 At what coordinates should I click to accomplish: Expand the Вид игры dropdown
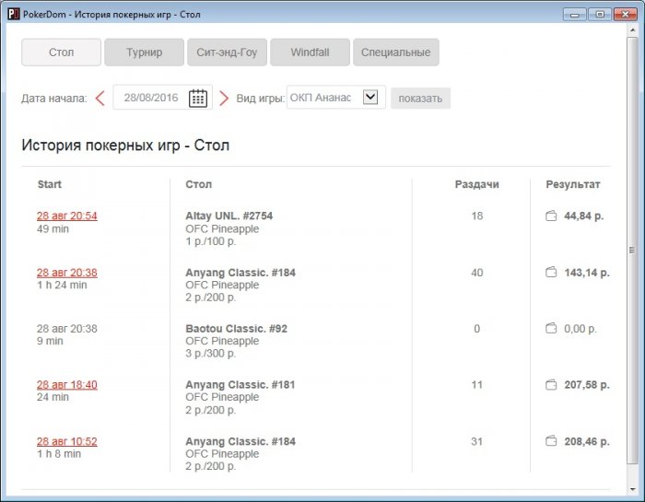[371, 98]
